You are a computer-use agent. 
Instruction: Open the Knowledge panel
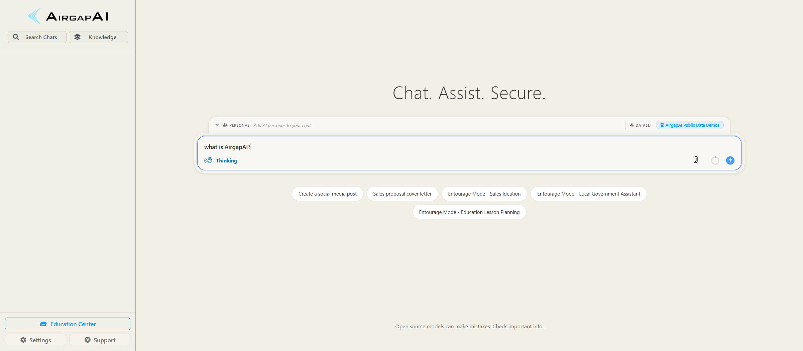coord(98,37)
